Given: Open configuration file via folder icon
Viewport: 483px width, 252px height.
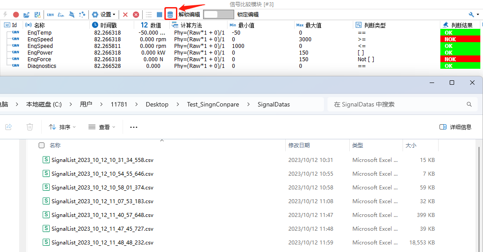Looking at the screenshot, I should (x=27, y=15).
